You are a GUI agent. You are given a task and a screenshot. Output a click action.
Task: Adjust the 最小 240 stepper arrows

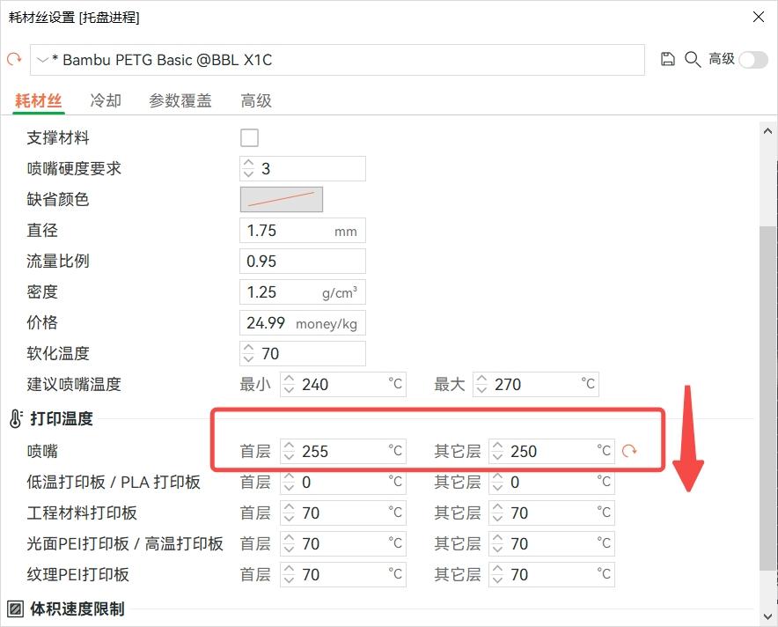tap(289, 384)
